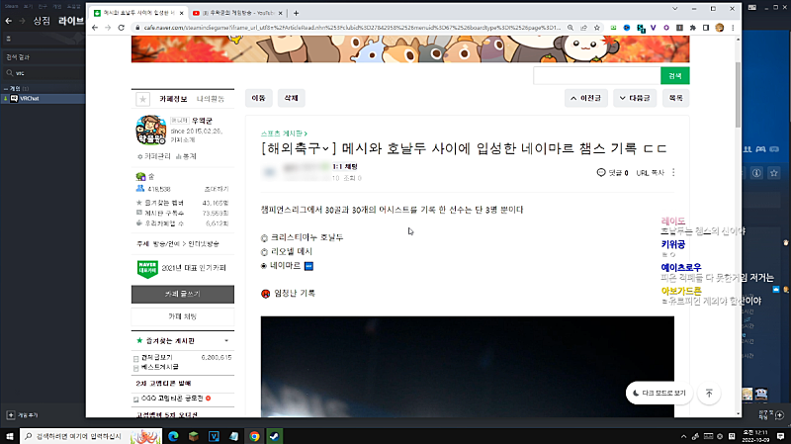Click the Windows taskbar search box
This screenshot has width=791, height=444.
(91, 436)
